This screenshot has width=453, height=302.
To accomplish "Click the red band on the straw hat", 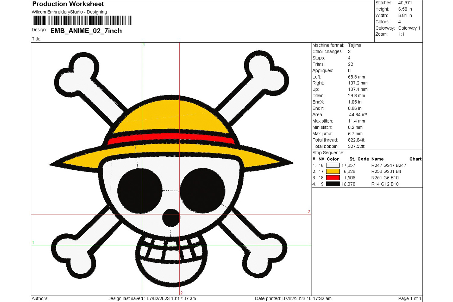I will [171, 138].
